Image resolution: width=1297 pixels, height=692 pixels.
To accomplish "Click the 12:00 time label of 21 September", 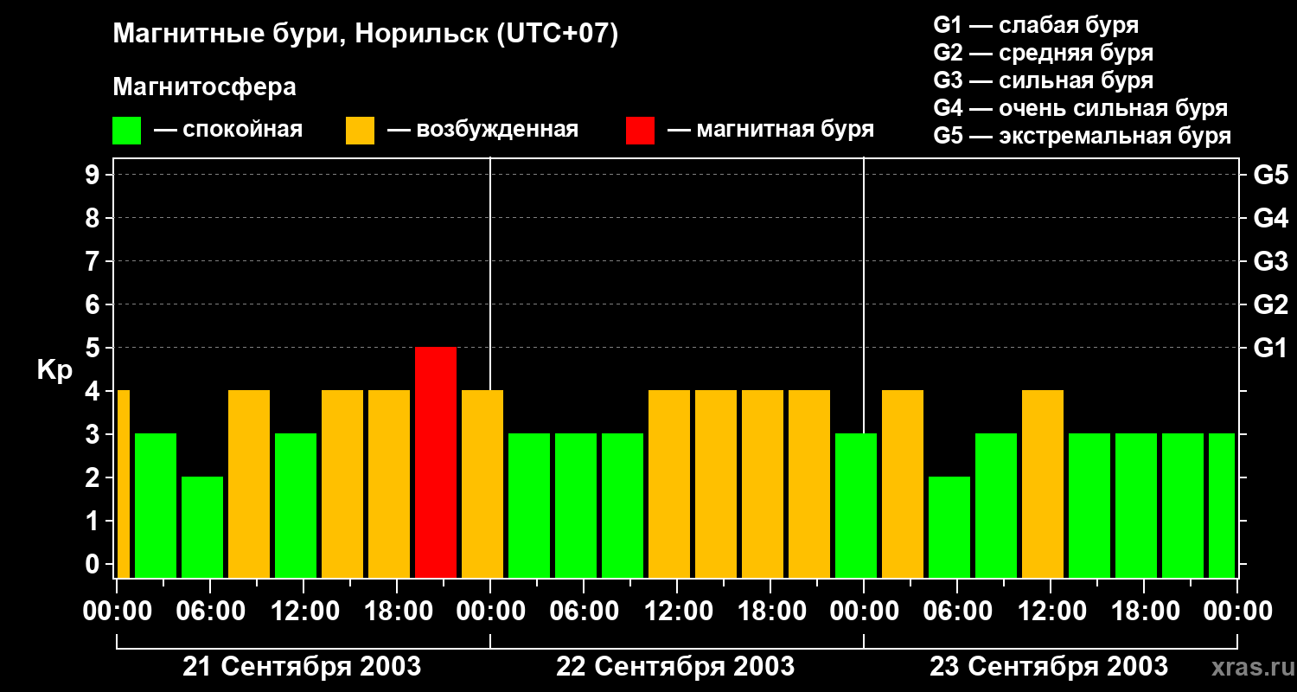I will (x=303, y=612).
